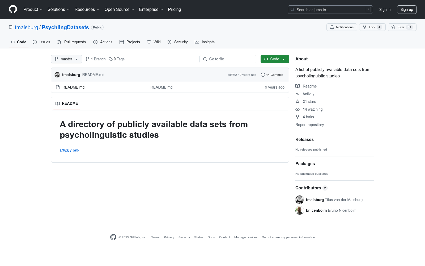
Task: Open the repository Security tab
Action: coord(177,42)
